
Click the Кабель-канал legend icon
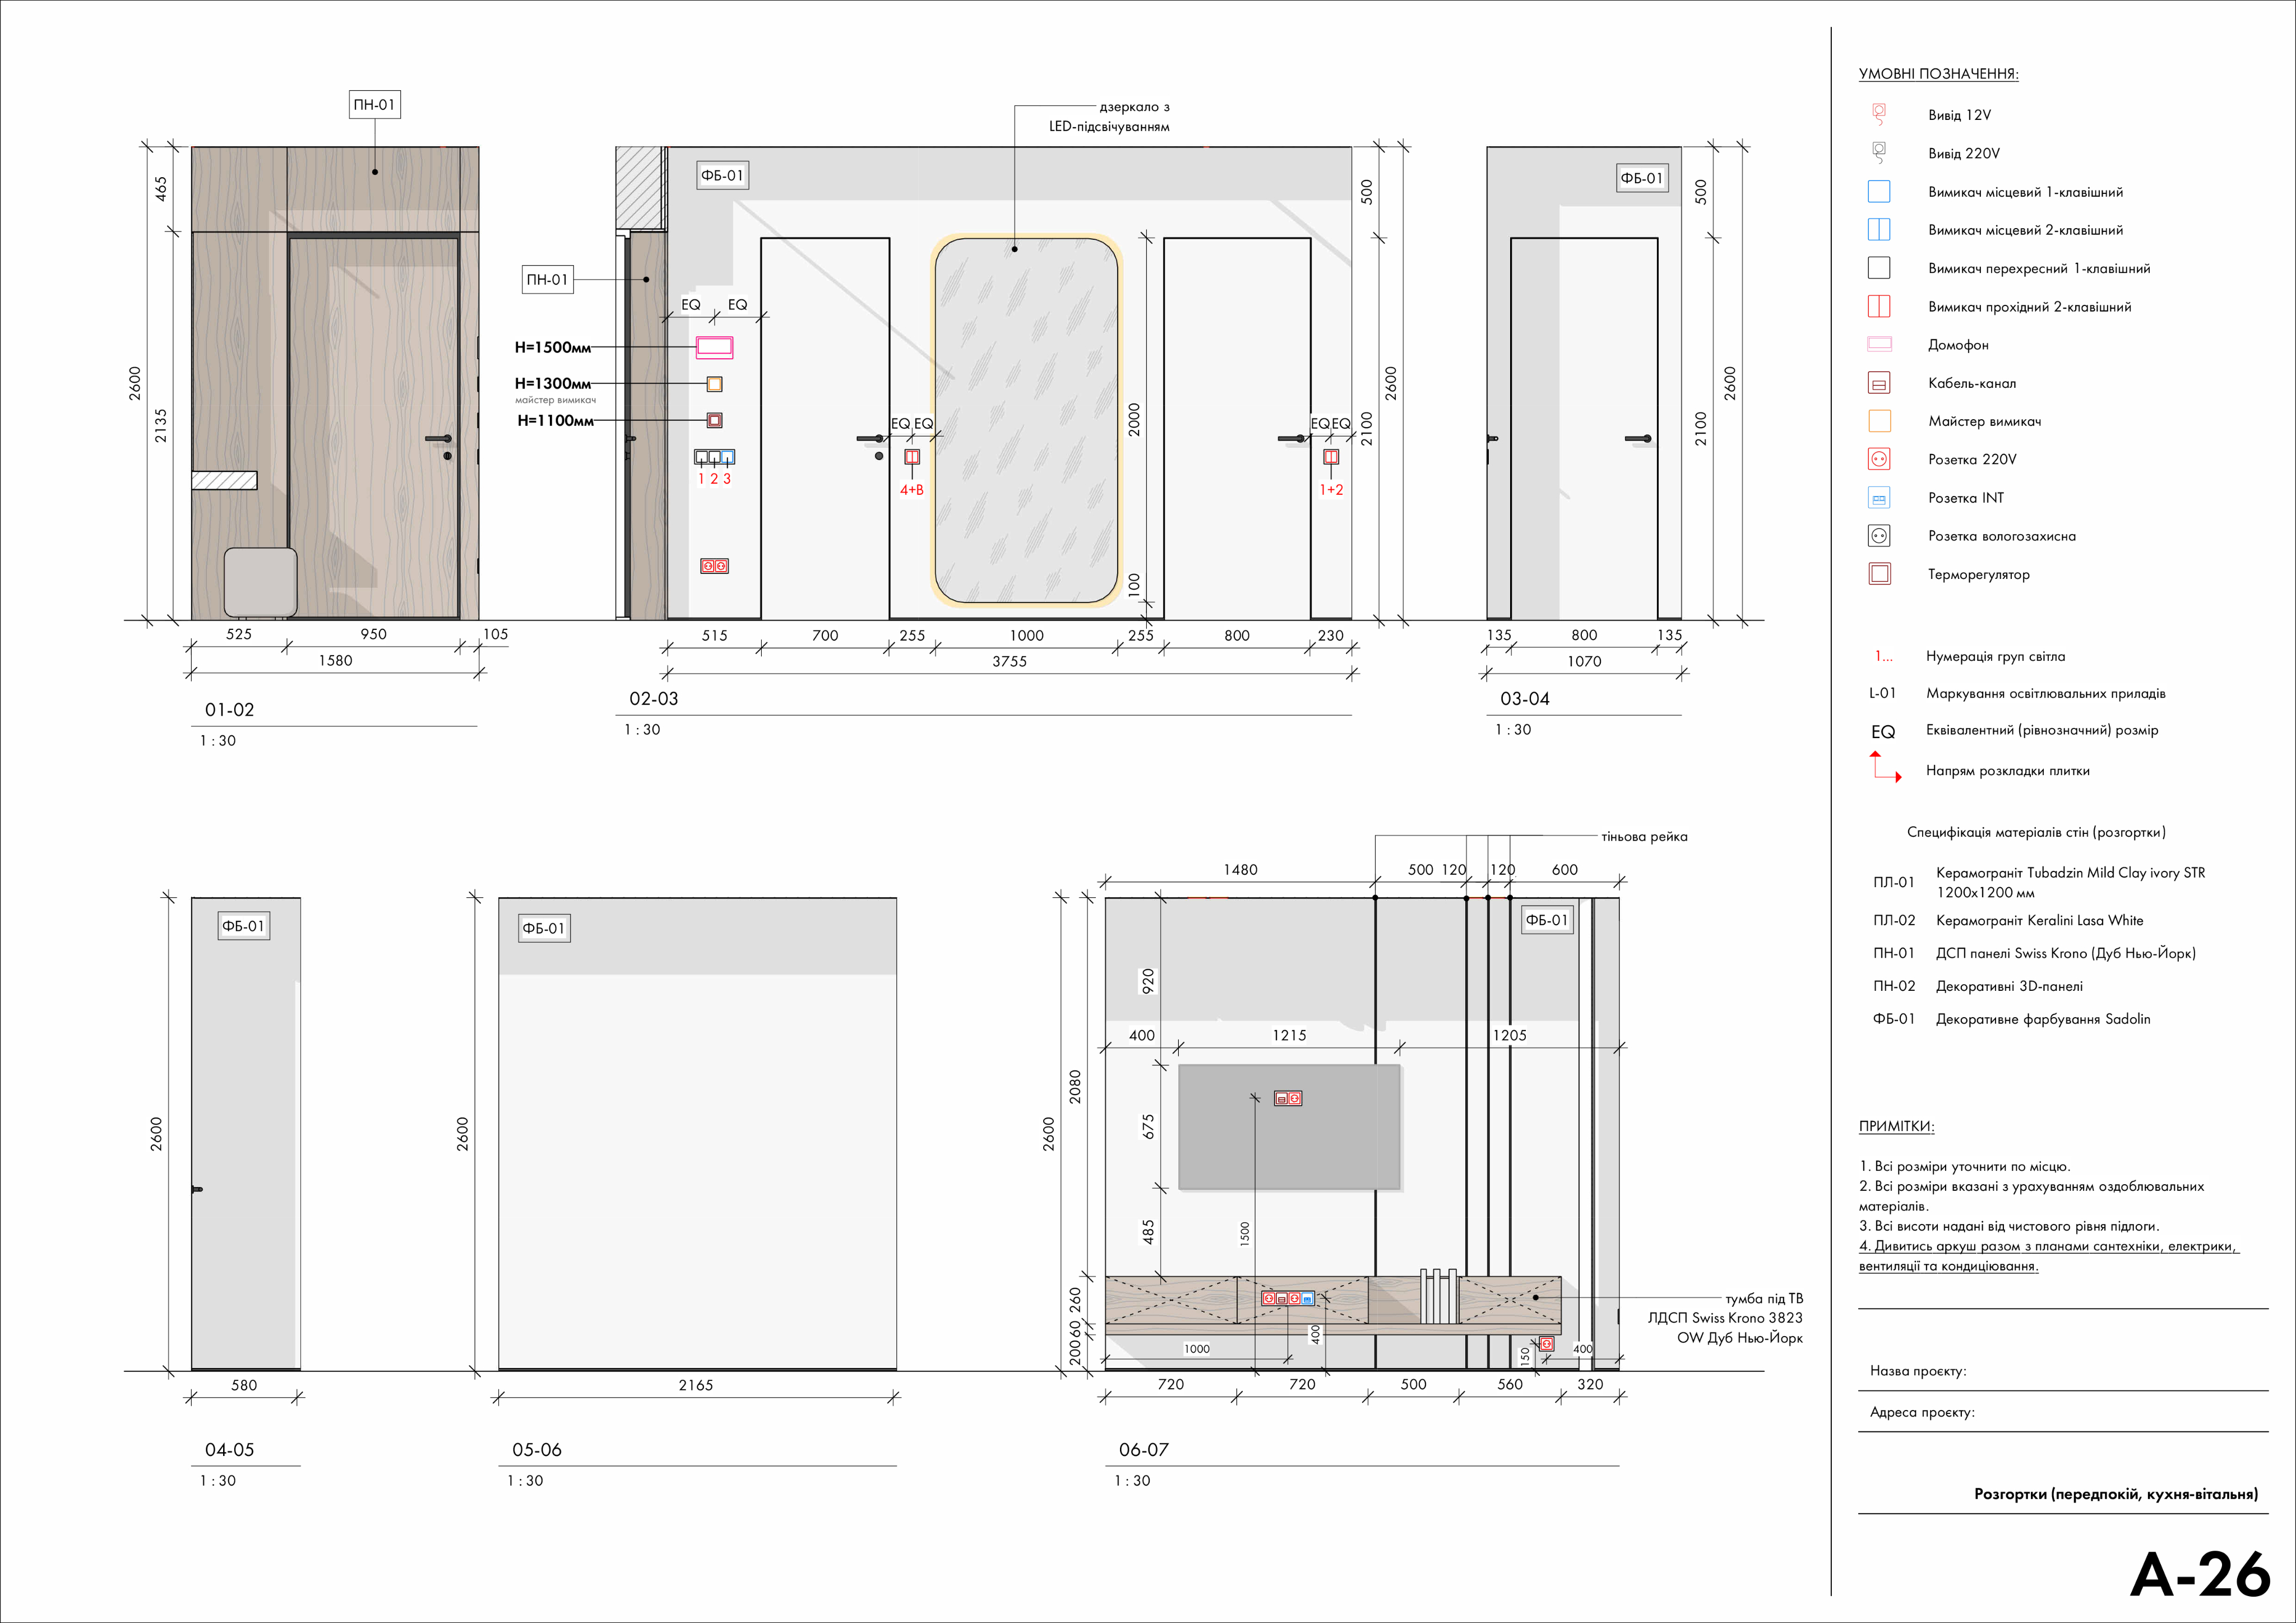click(x=1879, y=383)
